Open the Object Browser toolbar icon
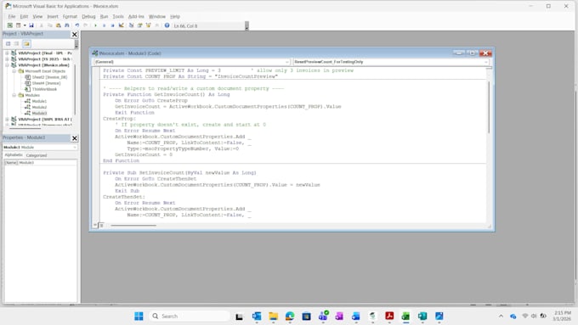 (148, 25)
